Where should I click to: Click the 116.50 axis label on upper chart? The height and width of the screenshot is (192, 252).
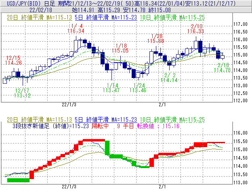click(x=240, y=32)
